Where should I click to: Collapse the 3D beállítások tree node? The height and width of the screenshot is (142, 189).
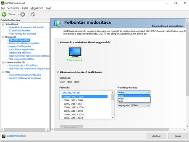[3, 24]
